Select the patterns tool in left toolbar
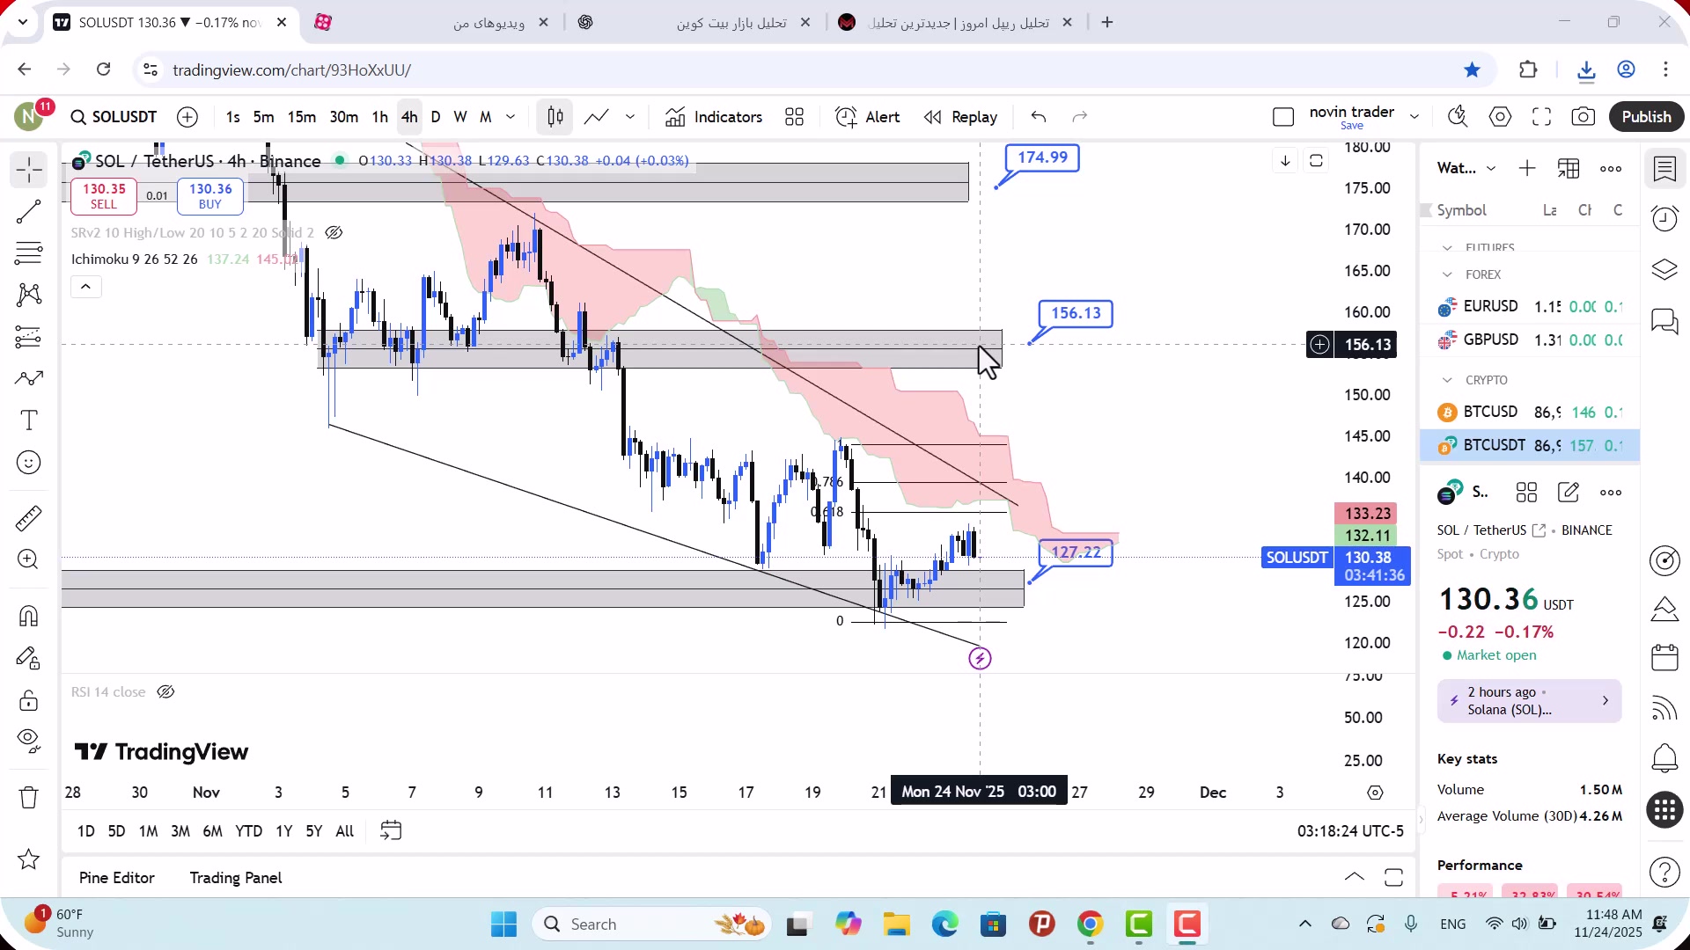 (x=29, y=295)
